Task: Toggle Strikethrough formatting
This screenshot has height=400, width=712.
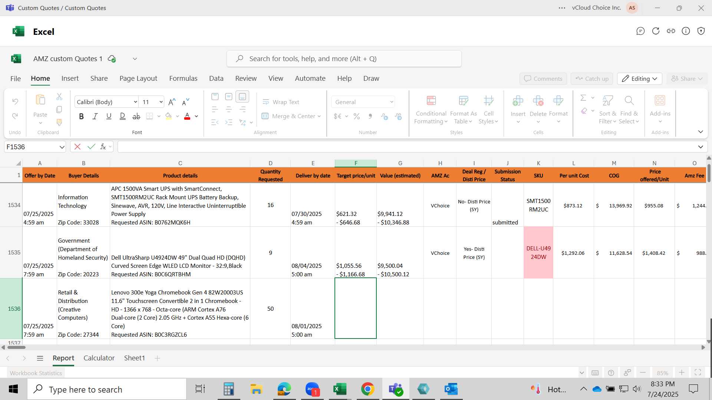Action: [x=136, y=116]
